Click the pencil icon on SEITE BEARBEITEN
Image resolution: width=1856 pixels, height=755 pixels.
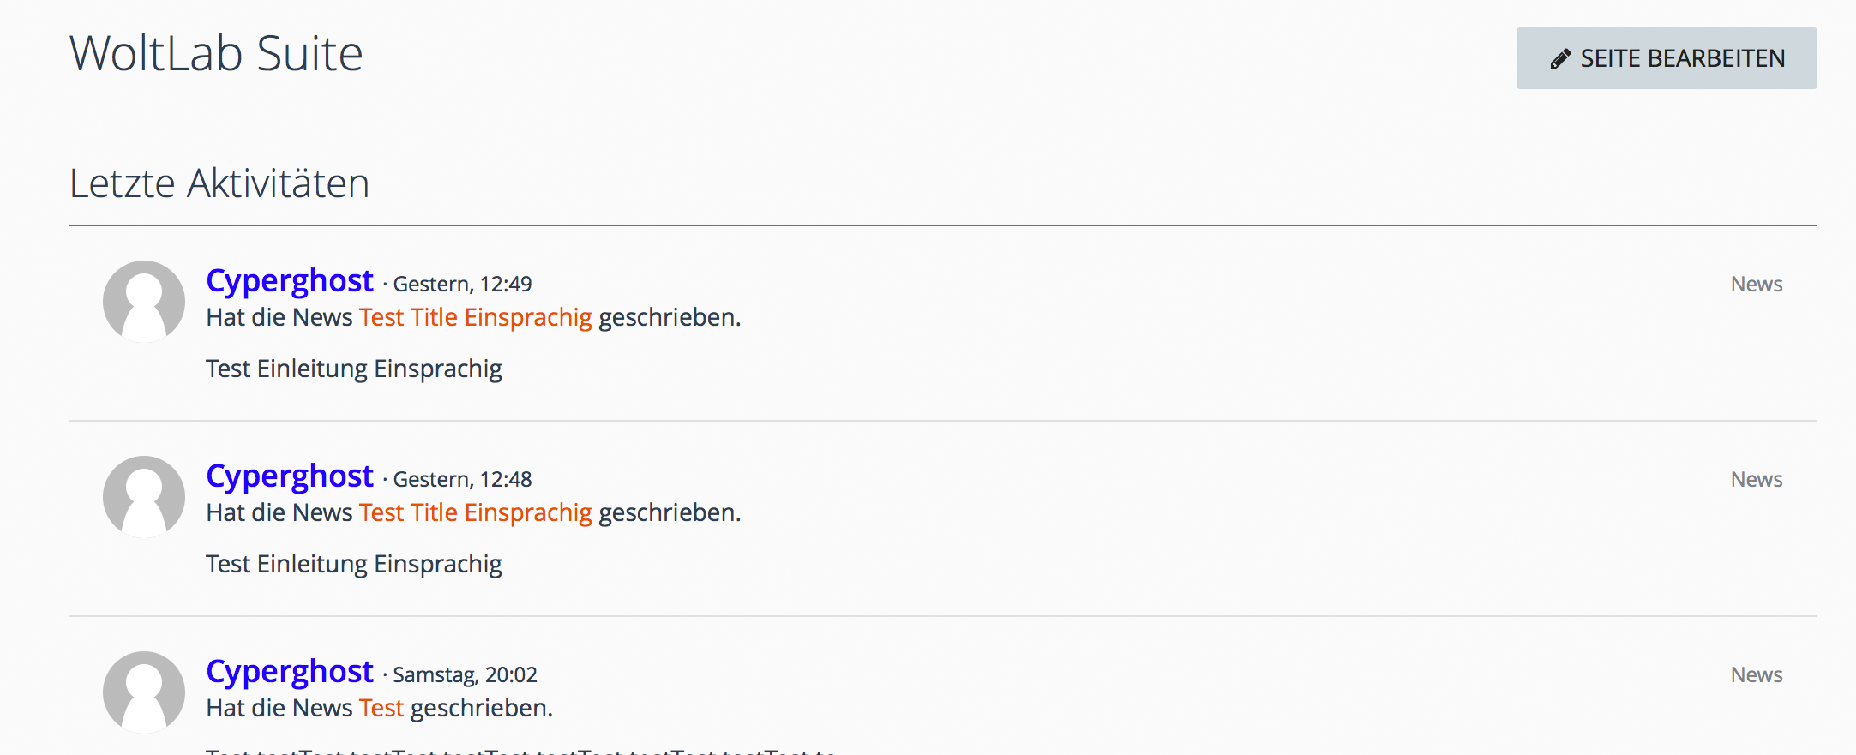tap(1560, 58)
